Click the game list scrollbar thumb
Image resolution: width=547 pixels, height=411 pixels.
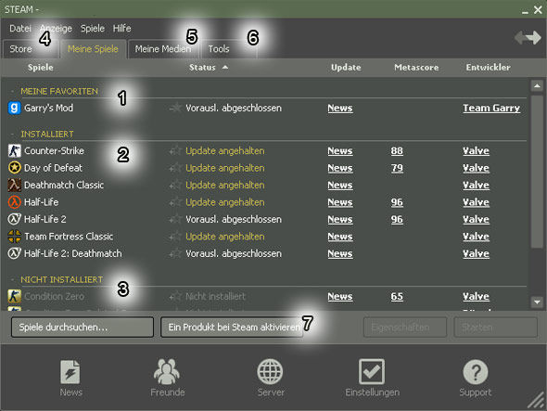[537, 171]
